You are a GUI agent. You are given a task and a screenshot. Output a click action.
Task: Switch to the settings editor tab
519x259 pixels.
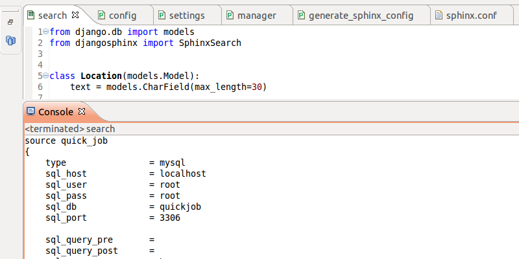187,15
